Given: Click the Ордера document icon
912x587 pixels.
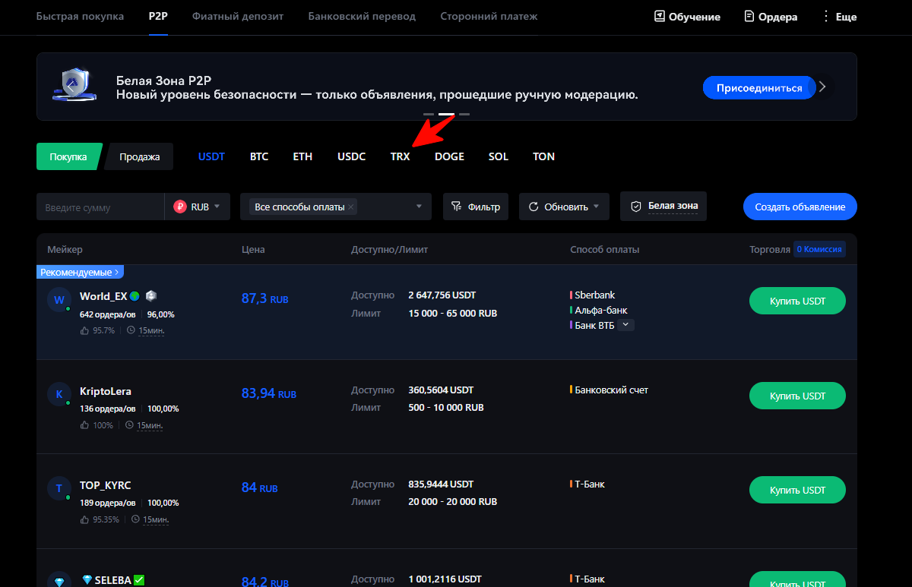Looking at the screenshot, I should 749,16.
